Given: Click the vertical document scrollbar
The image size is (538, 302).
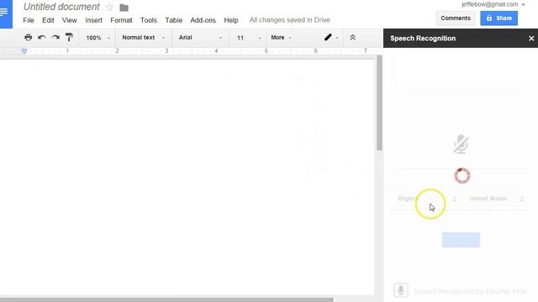Looking at the screenshot, I should click(379, 102).
